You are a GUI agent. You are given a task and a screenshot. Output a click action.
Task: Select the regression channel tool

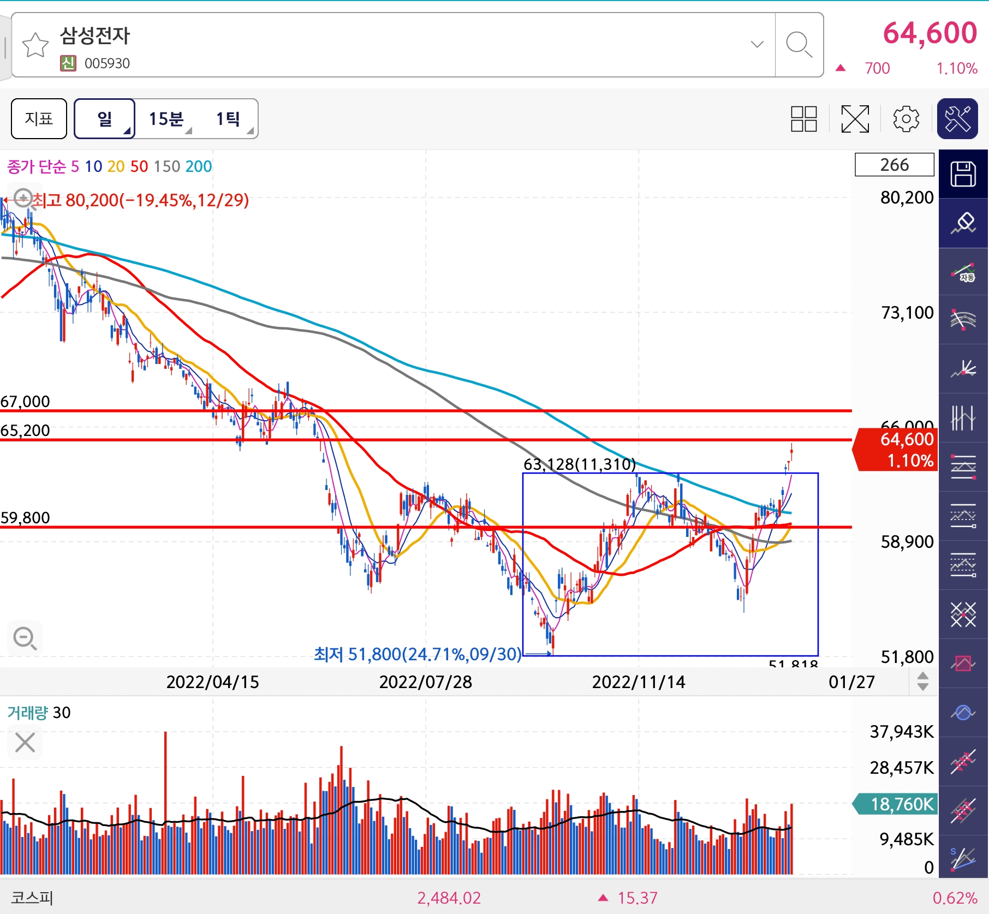click(x=963, y=811)
